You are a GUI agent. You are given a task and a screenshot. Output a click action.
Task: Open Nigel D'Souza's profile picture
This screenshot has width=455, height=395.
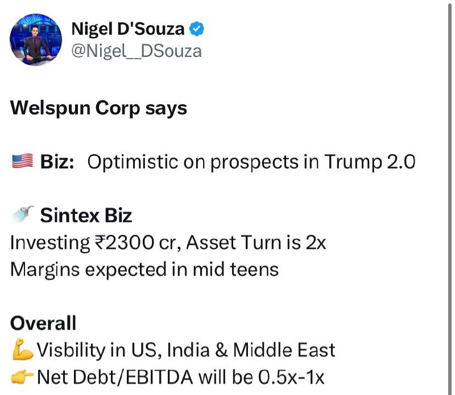(36, 39)
